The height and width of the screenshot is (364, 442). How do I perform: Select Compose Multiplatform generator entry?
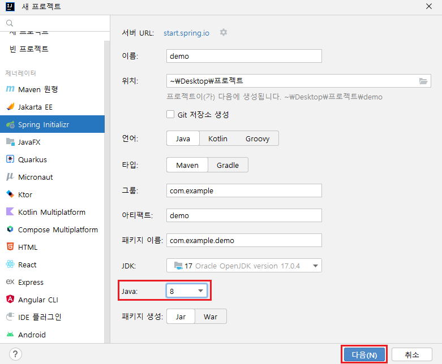pos(52,229)
